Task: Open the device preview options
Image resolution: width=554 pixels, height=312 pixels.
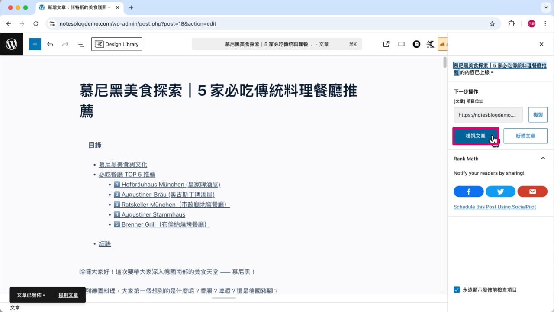Action: click(401, 44)
